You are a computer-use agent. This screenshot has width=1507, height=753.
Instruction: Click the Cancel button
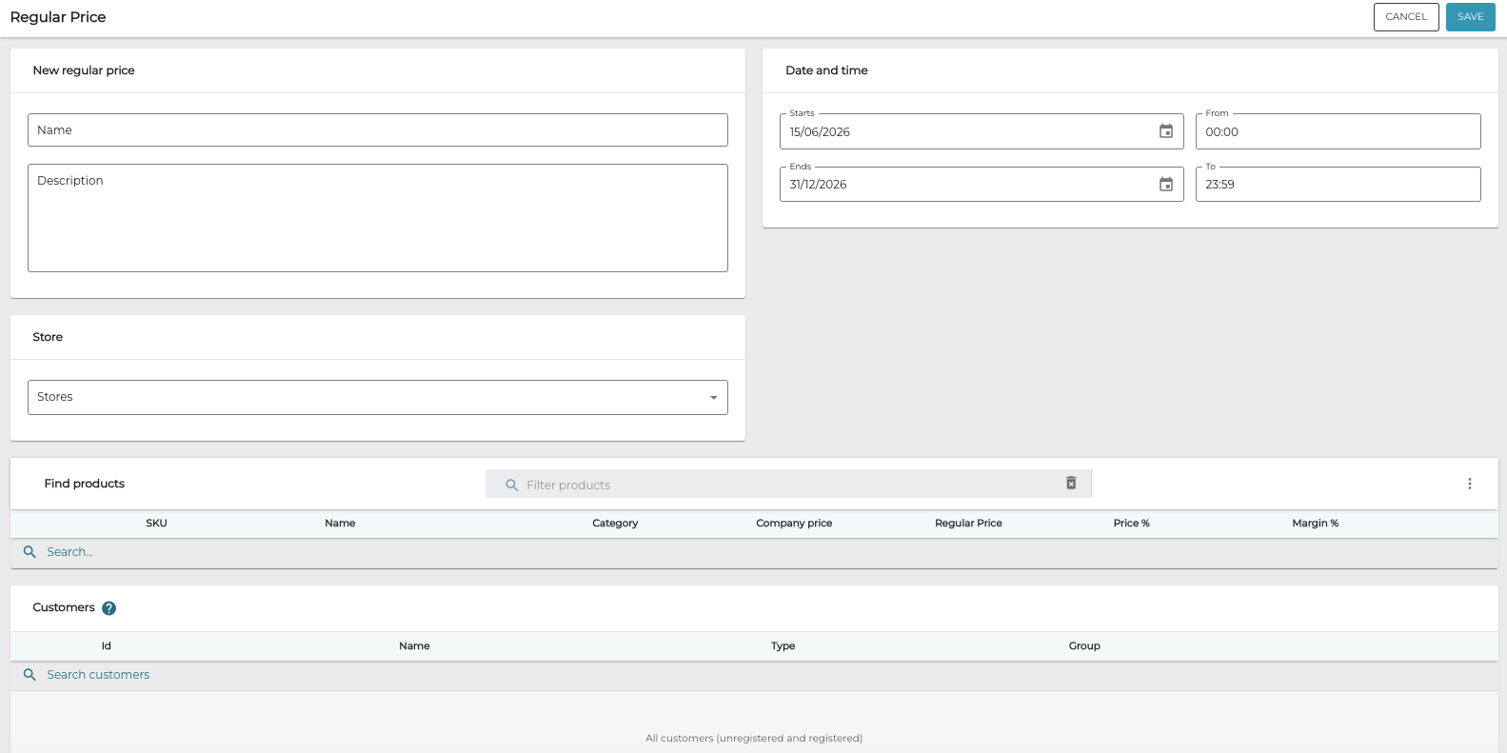[x=1406, y=17]
